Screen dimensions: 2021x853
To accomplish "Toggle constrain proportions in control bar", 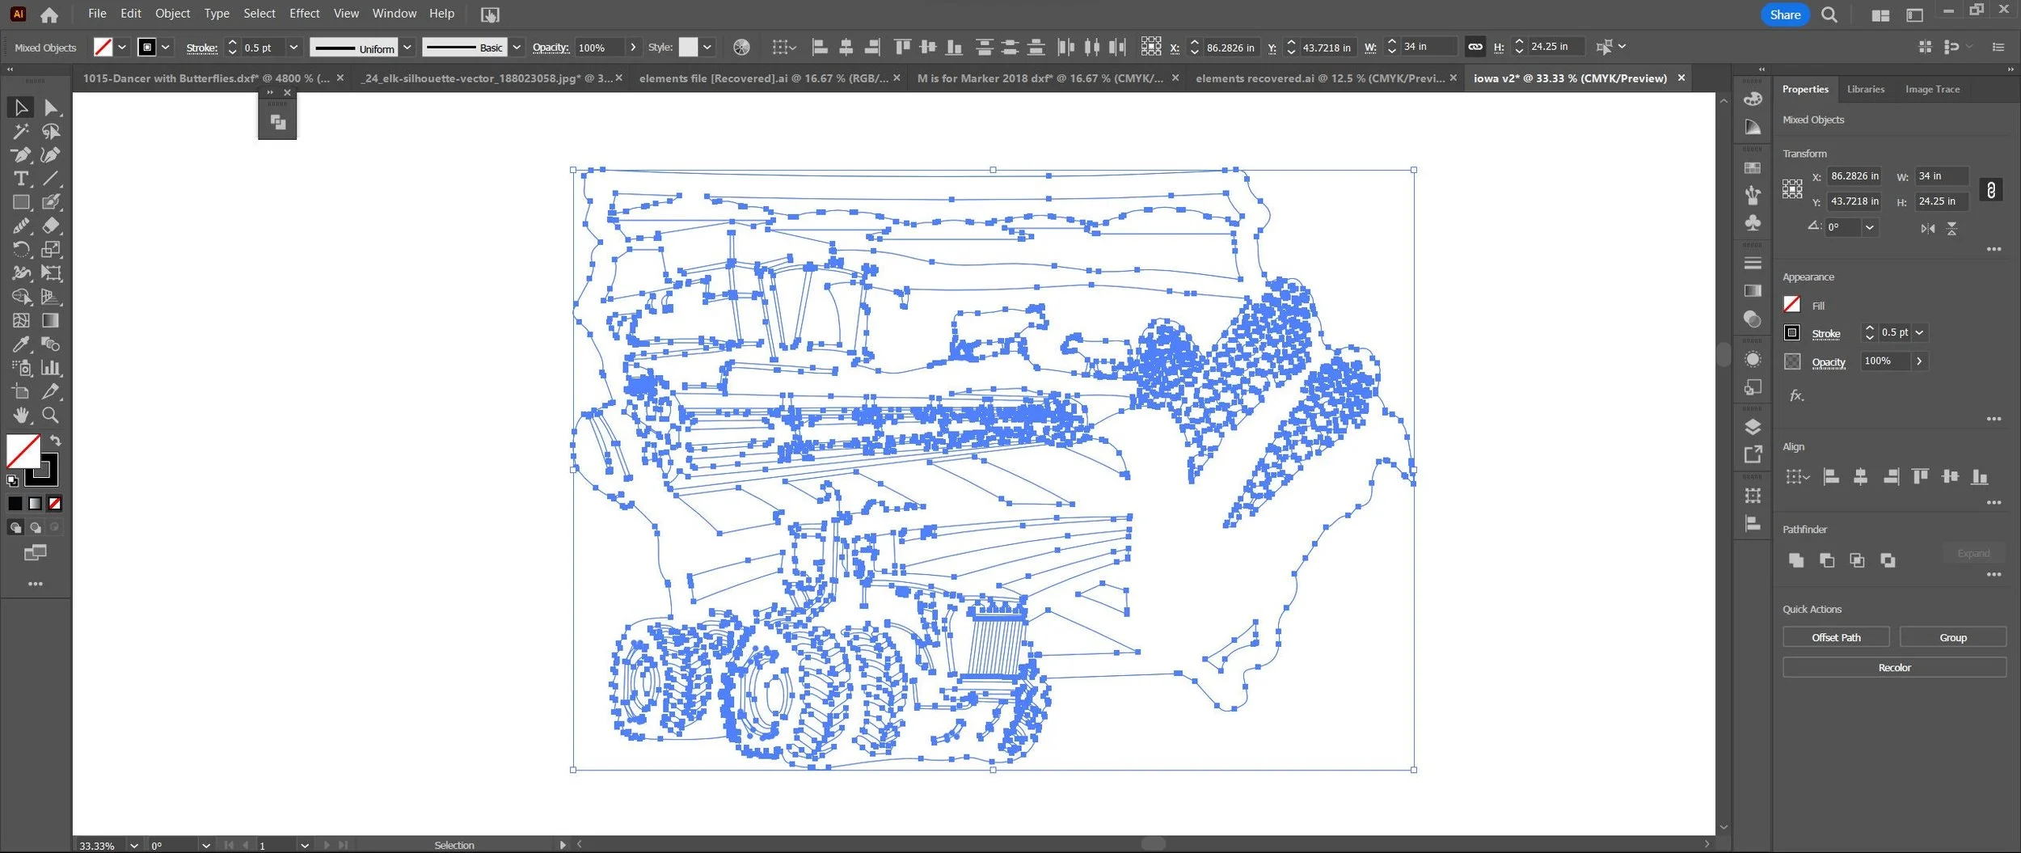I will pyautogui.click(x=1475, y=47).
